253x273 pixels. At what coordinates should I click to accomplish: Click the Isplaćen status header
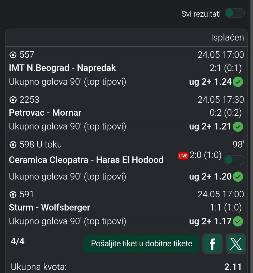pyautogui.click(x=227, y=37)
